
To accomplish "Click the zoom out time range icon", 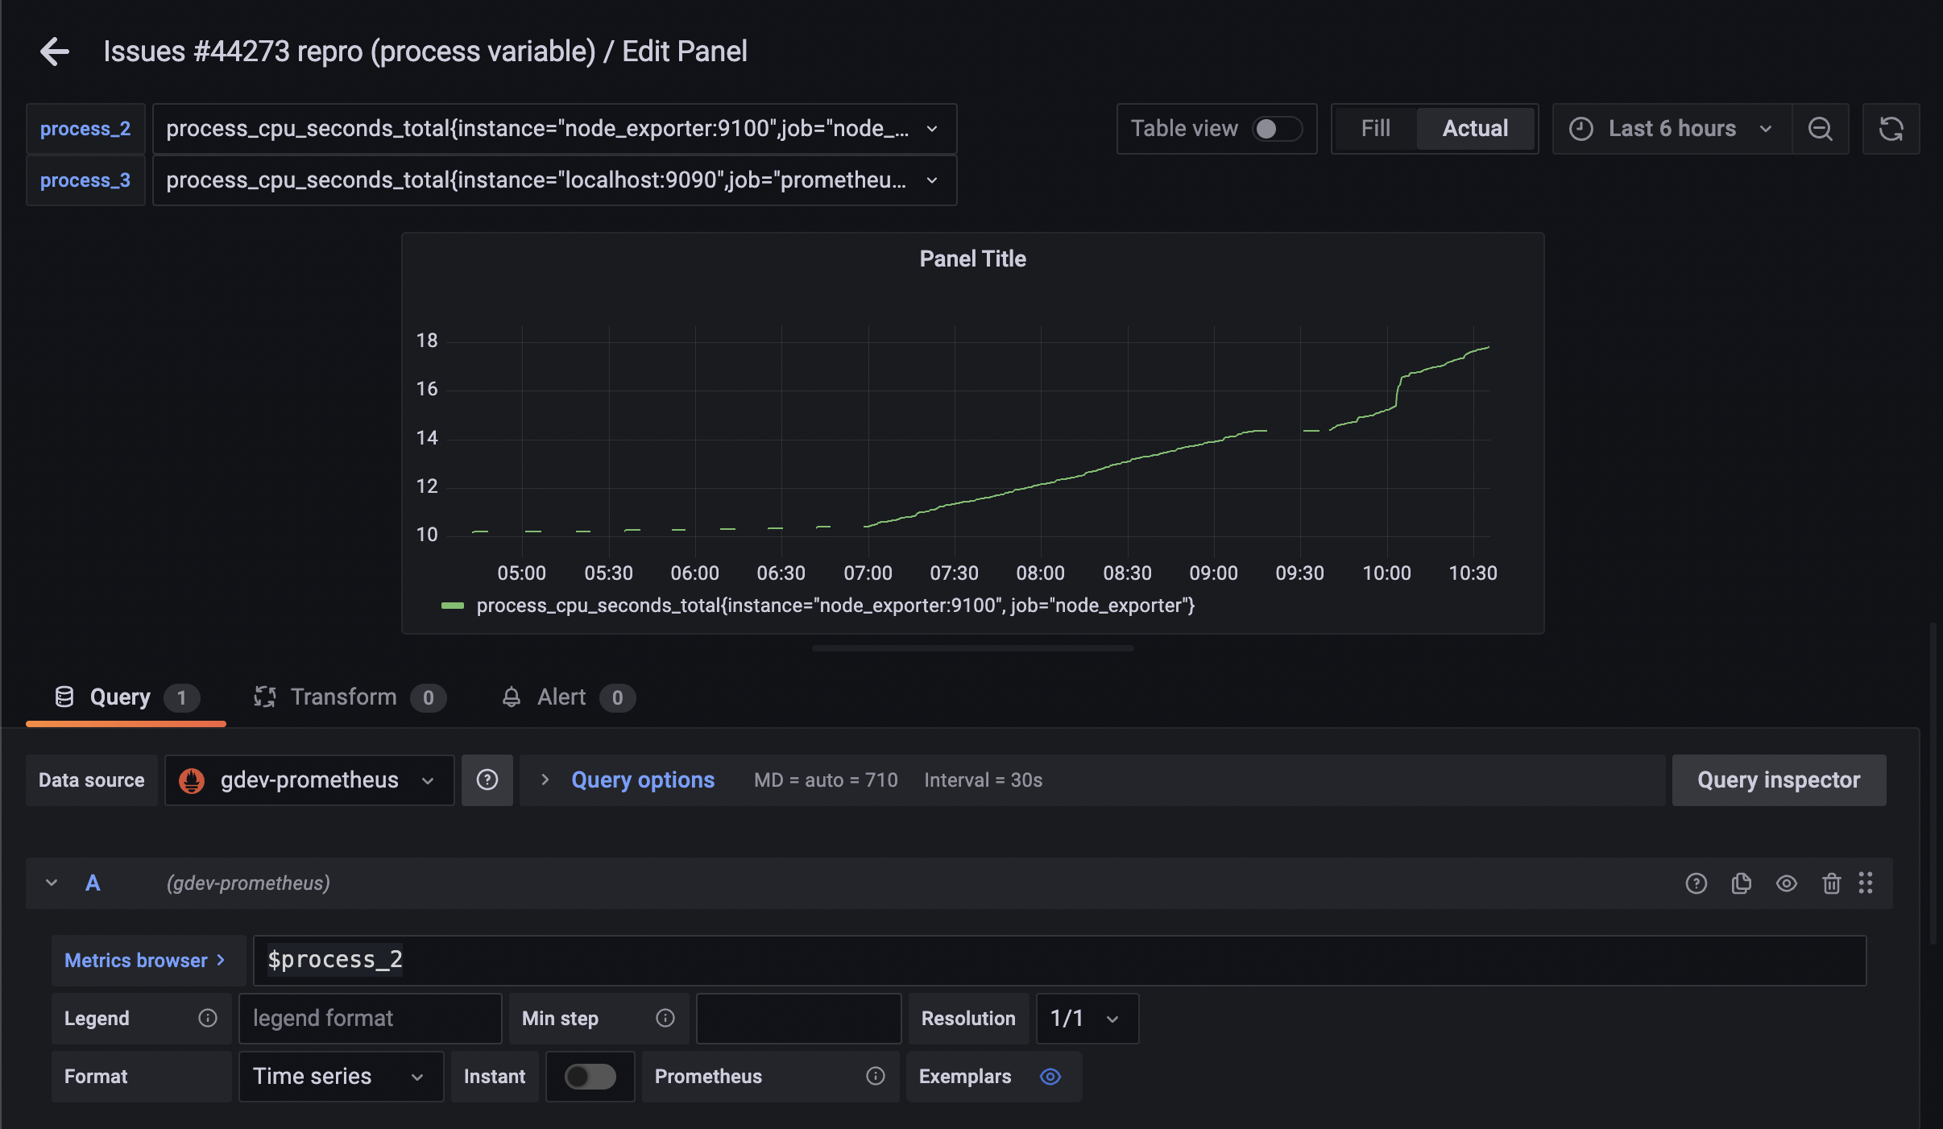I will [x=1820, y=129].
